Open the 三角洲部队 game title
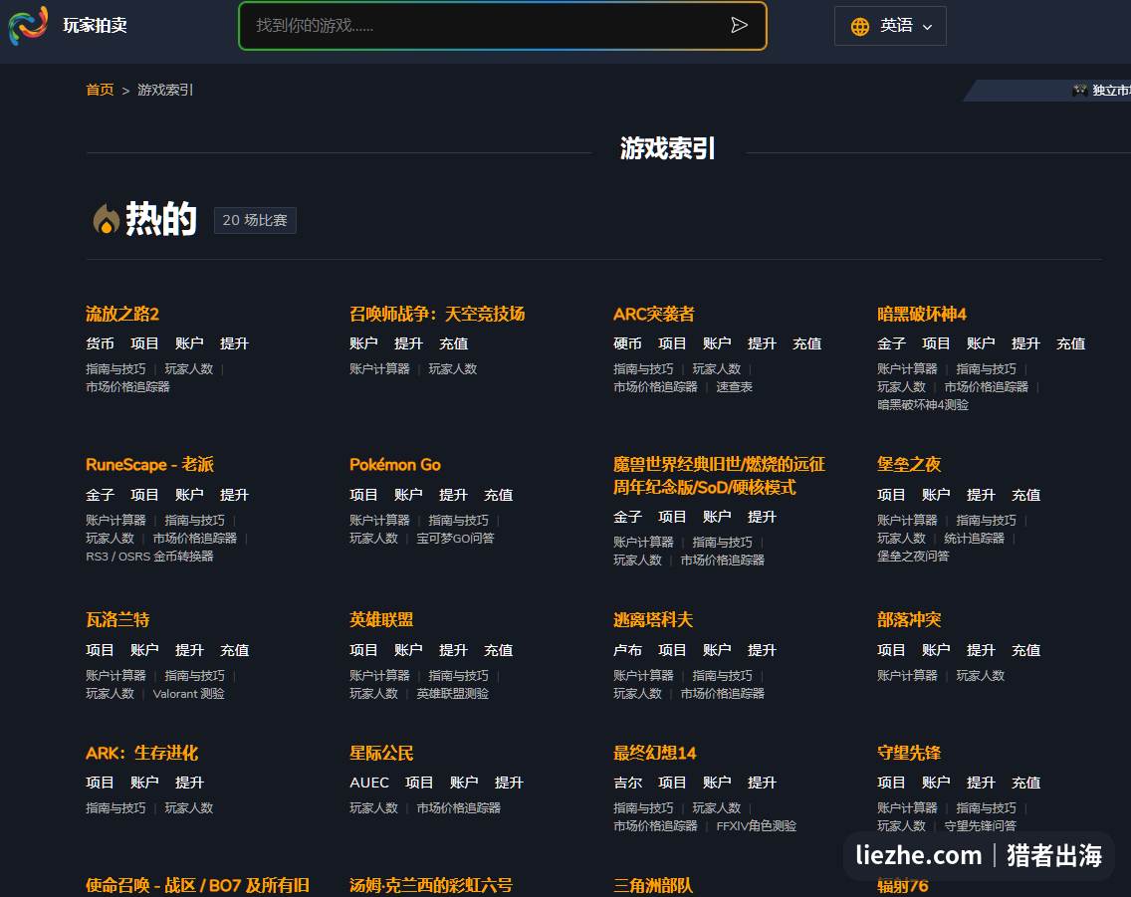Viewport: 1131px width, 897px height. [x=653, y=885]
